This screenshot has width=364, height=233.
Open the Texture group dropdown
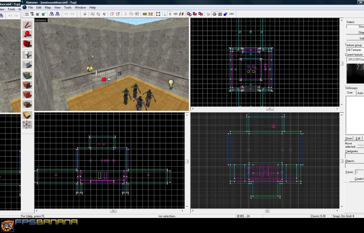coord(355,50)
